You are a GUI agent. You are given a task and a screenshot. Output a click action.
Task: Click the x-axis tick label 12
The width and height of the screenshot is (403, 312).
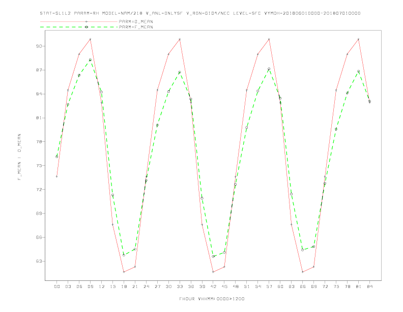(102, 287)
